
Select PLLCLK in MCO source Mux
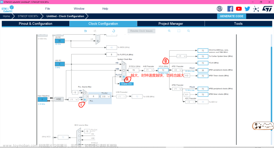coord(79,131)
